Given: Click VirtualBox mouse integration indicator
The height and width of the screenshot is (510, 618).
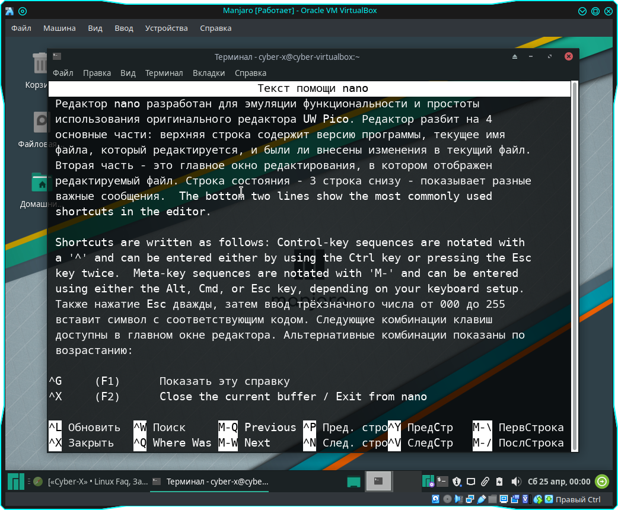Looking at the screenshot, I should coord(537,499).
